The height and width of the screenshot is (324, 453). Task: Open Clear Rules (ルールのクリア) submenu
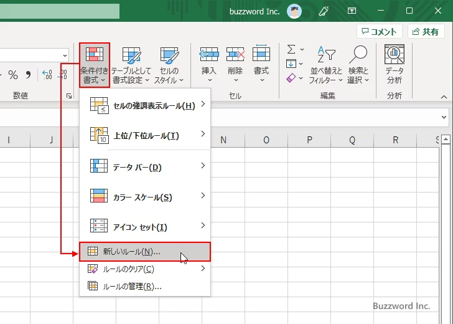(145, 269)
